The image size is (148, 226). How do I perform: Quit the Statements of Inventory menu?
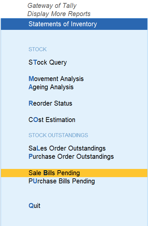pos(34,206)
